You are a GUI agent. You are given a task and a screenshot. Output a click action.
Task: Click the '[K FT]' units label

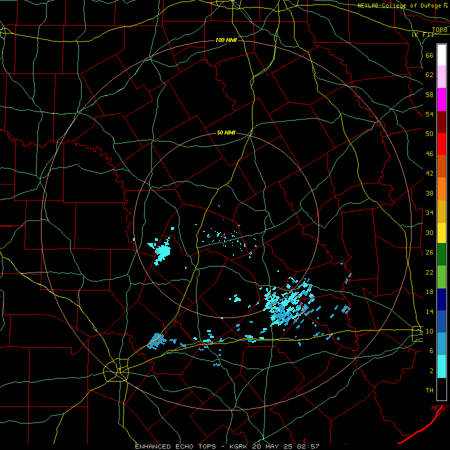(x=422, y=35)
